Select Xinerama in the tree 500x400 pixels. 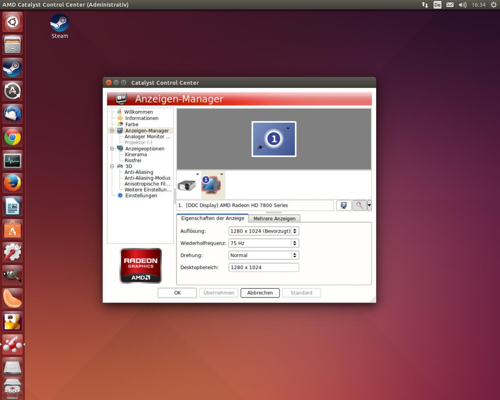[x=136, y=154]
